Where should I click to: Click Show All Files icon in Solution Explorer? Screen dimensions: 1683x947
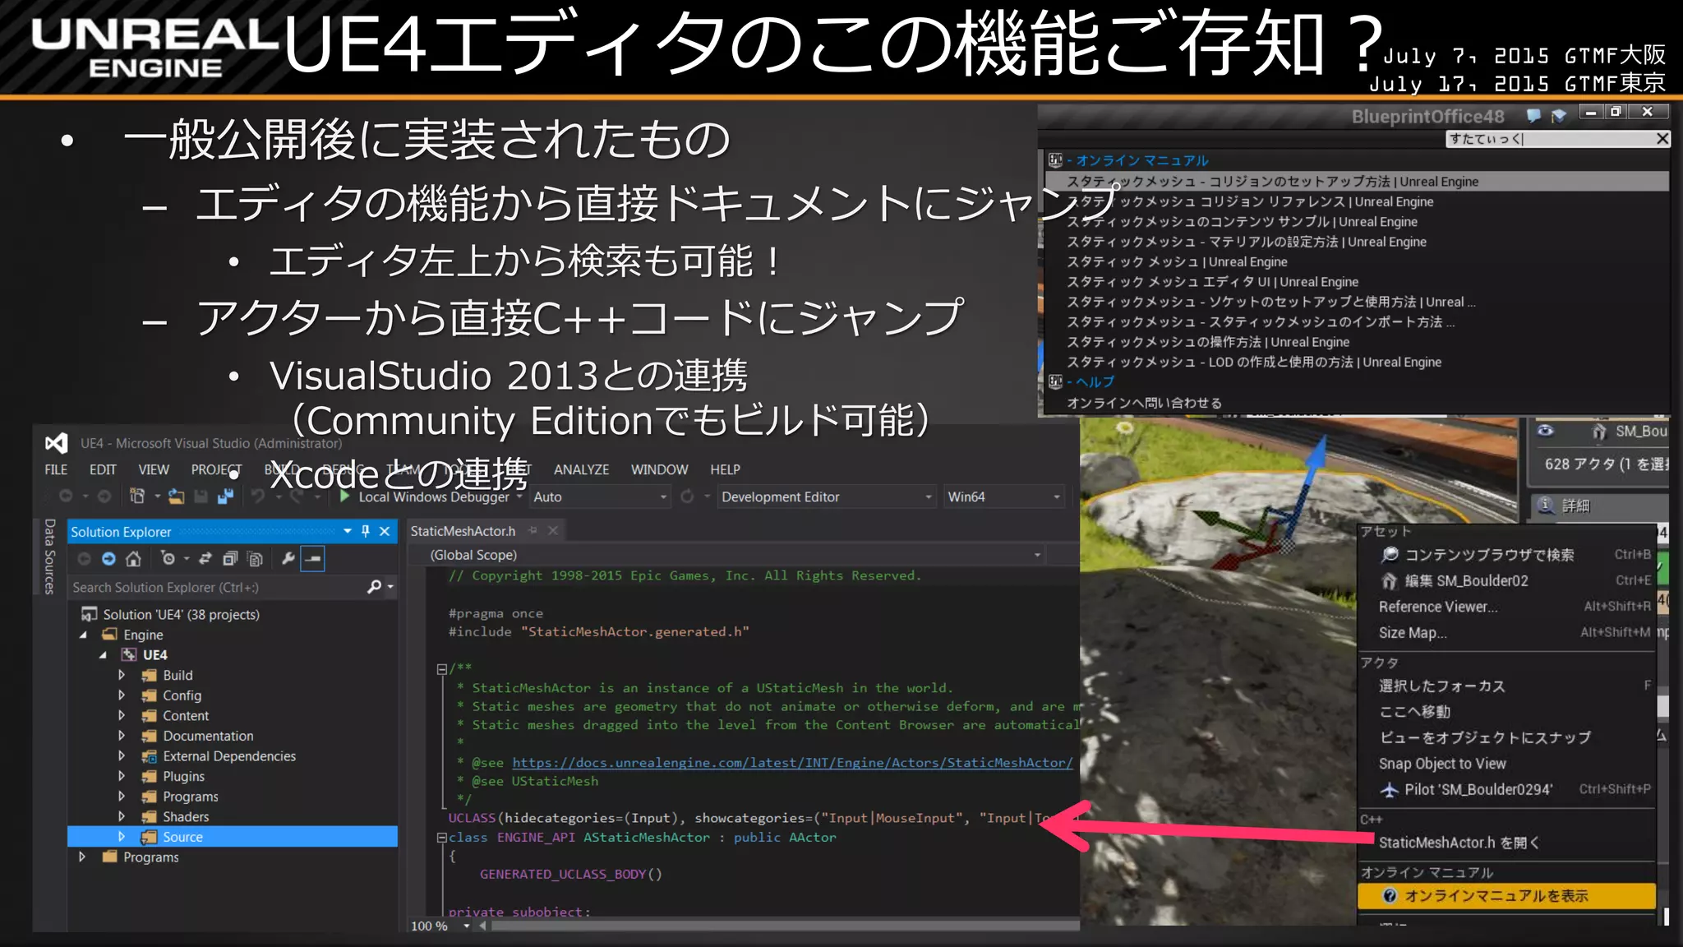pos(256,559)
